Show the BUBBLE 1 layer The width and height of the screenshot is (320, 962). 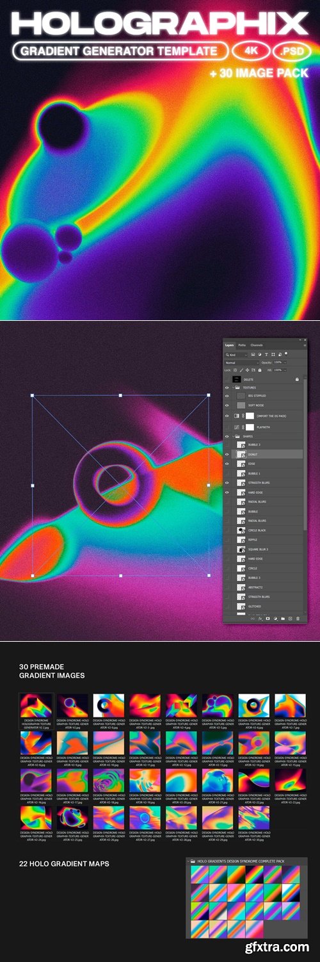[227, 473]
